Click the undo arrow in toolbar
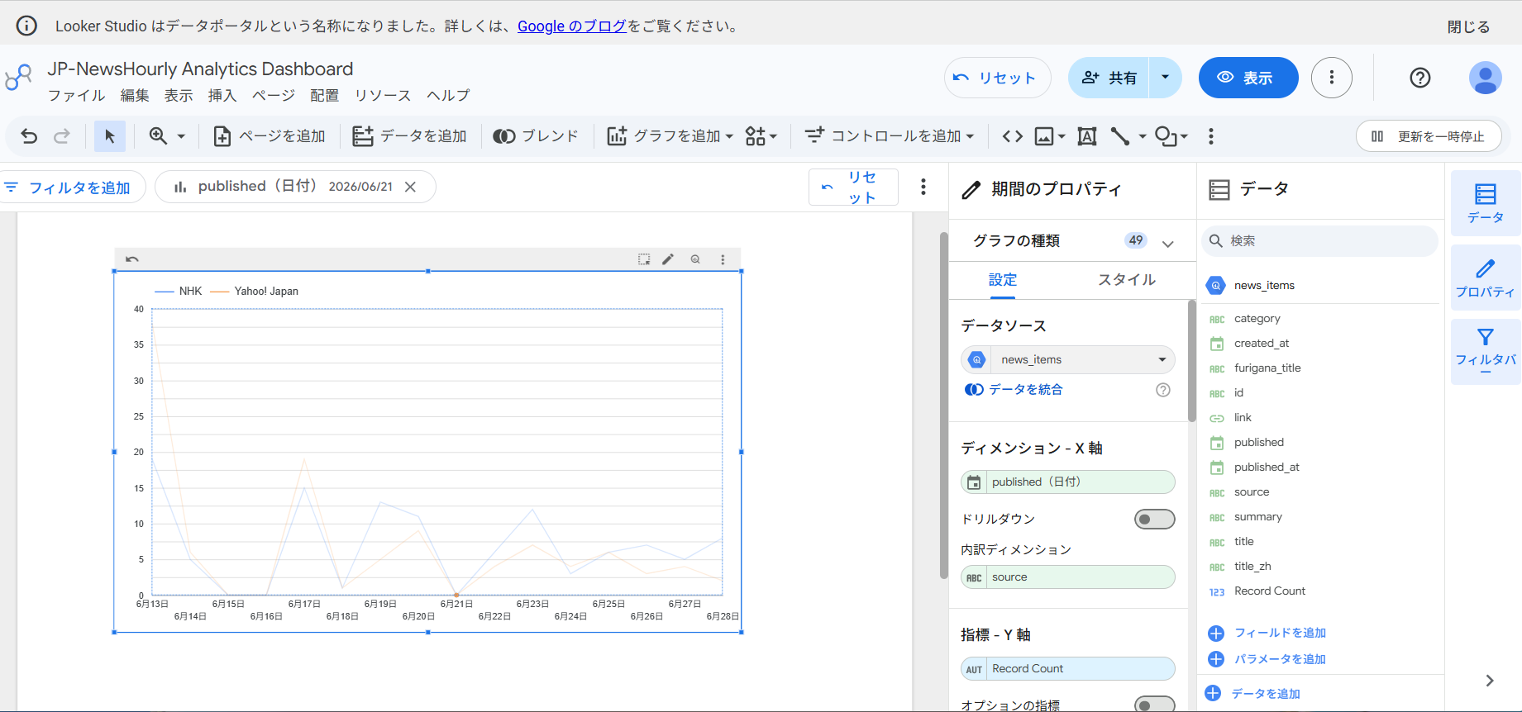The height and width of the screenshot is (712, 1522). [x=29, y=136]
